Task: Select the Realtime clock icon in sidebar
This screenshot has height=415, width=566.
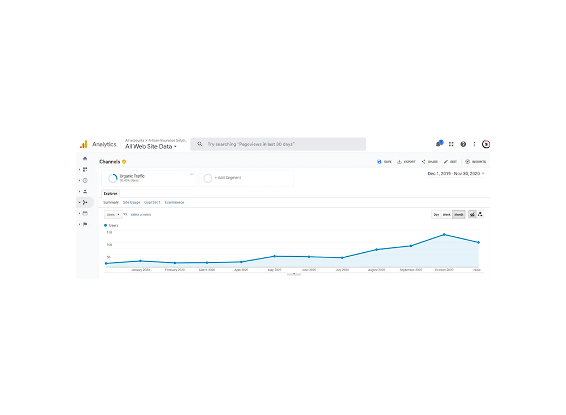Action: click(85, 180)
